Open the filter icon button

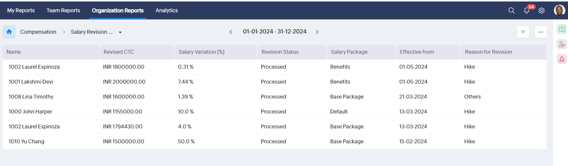click(x=523, y=32)
